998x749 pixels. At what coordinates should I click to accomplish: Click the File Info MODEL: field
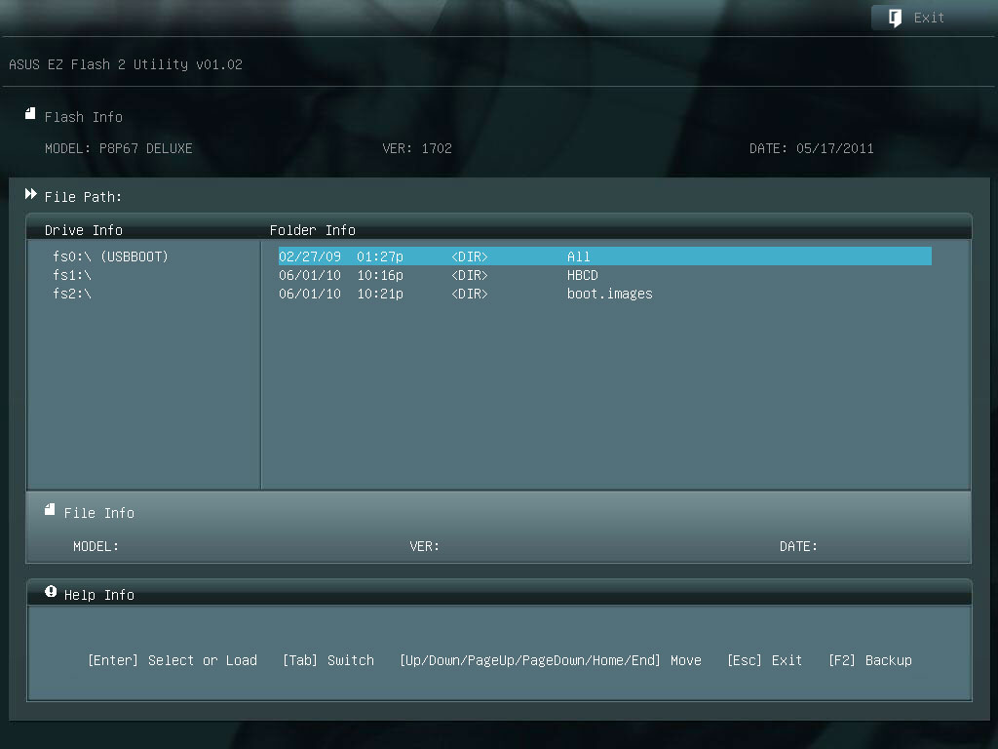96,546
